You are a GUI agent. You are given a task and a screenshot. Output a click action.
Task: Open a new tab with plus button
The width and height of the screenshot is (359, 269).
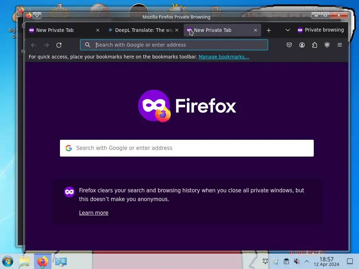[269, 30]
